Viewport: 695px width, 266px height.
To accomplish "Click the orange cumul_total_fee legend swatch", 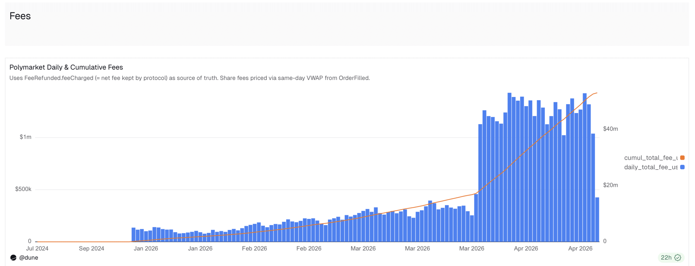I will point(682,158).
